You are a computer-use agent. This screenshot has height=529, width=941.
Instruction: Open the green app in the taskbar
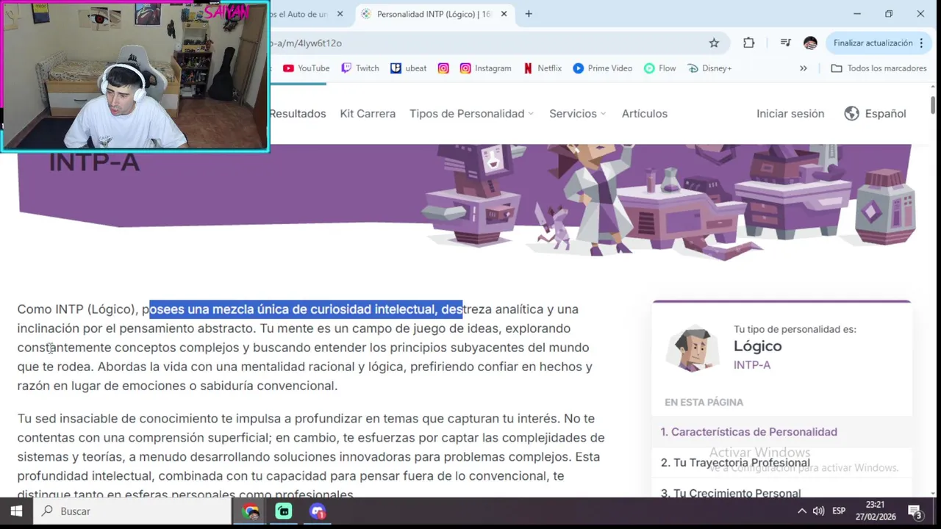284,511
